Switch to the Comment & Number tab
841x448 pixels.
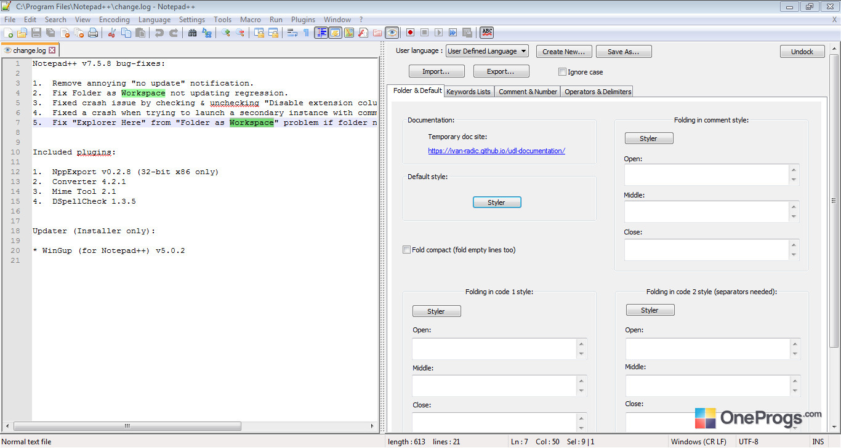tap(528, 92)
